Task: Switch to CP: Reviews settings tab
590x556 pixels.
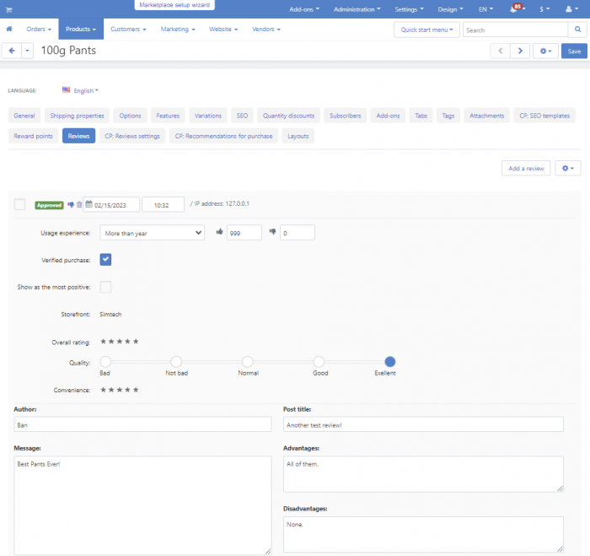Action: pyautogui.click(x=132, y=136)
